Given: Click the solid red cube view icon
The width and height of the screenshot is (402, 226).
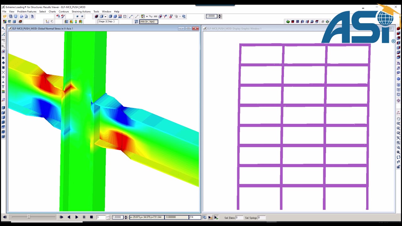Looking at the screenshot, I should click(96, 16).
